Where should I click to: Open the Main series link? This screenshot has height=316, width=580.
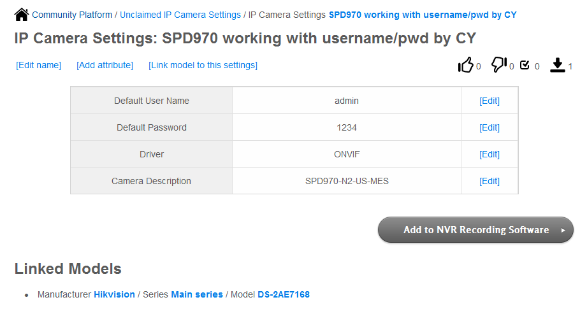197,294
